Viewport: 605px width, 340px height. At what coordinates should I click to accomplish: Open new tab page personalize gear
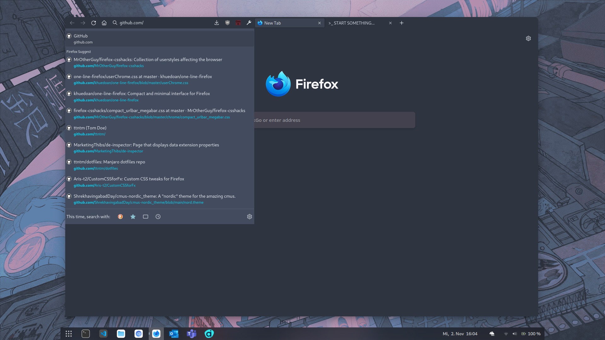pyautogui.click(x=528, y=38)
